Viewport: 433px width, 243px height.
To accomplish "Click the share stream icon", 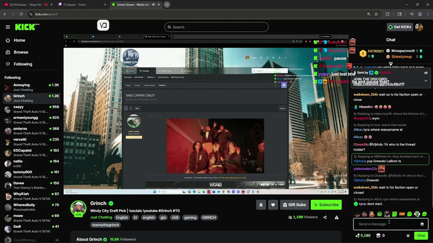I will pos(325,217).
